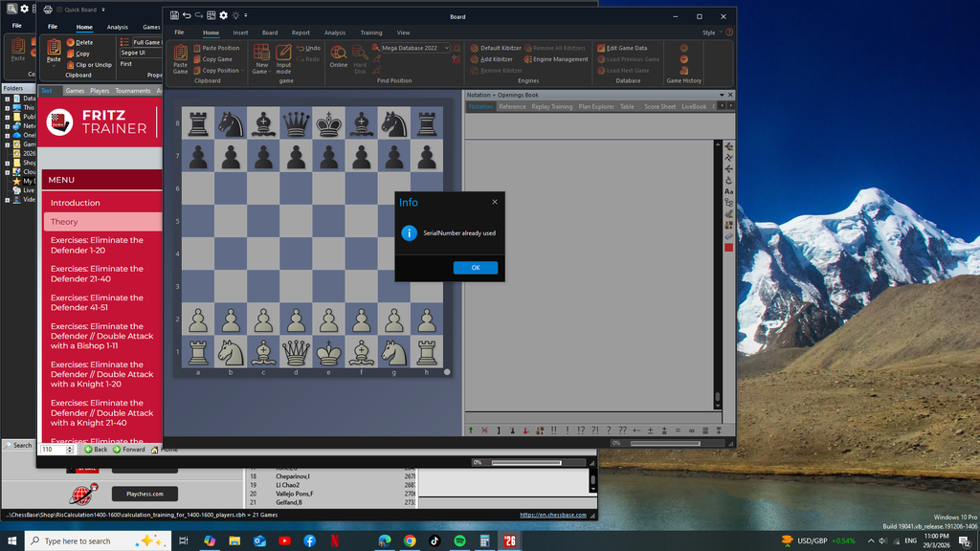Insert the double question ?? annotation
This screenshot has width=980, height=551.
click(622, 430)
